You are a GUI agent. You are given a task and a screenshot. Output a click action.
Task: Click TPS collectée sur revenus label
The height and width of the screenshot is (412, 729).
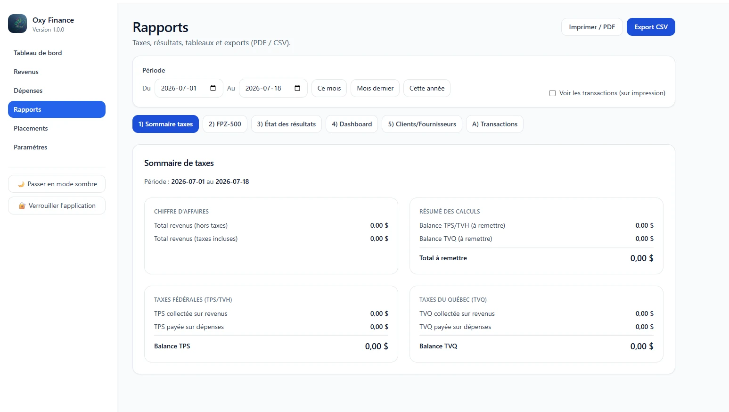[191, 313]
